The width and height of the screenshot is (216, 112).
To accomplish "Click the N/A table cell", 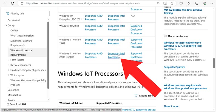I will (x=133, y=16).
